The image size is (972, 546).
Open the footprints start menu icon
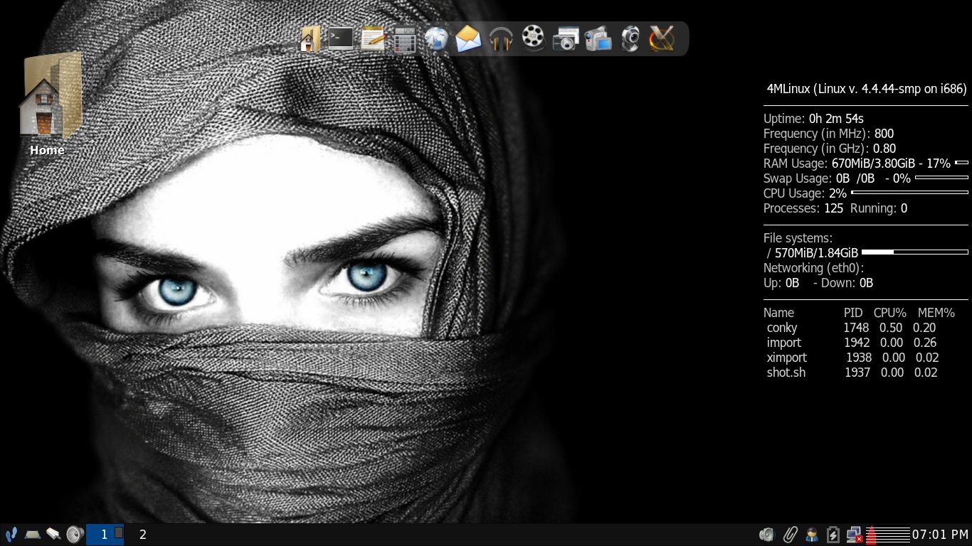pos(11,535)
